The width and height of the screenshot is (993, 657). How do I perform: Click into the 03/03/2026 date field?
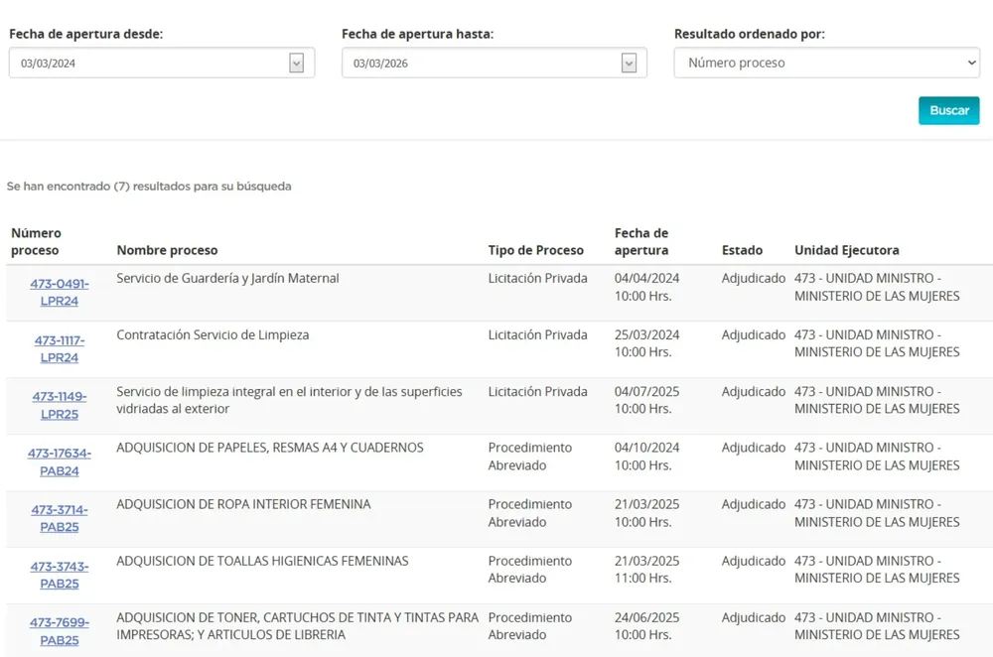tap(482, 64)
